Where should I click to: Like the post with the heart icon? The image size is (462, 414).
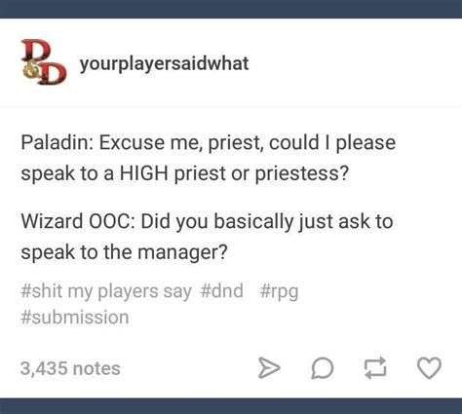click(429, 368)
